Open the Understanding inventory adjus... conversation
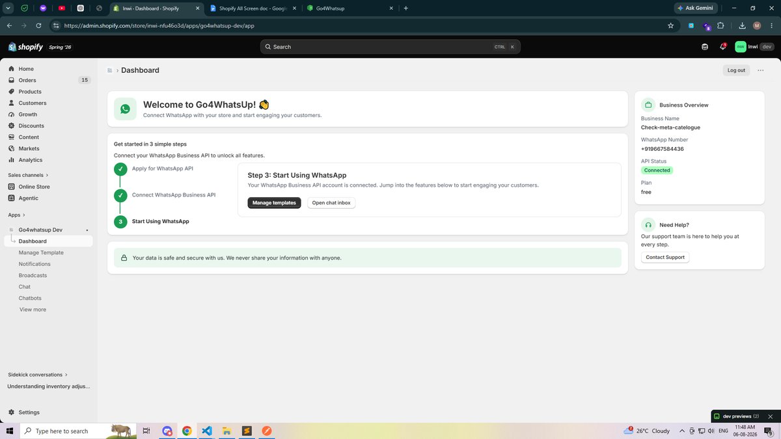This screenshot has height=439, width=781. tap(49, 386)
